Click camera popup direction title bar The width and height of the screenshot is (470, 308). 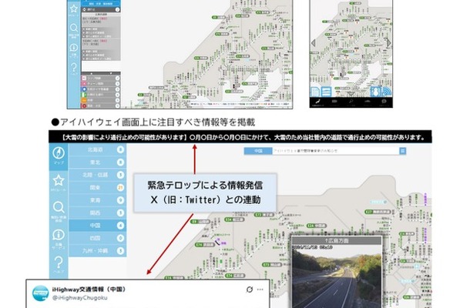tap(337, 240)
